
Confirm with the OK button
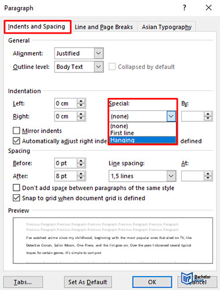(x=152, y=282)
